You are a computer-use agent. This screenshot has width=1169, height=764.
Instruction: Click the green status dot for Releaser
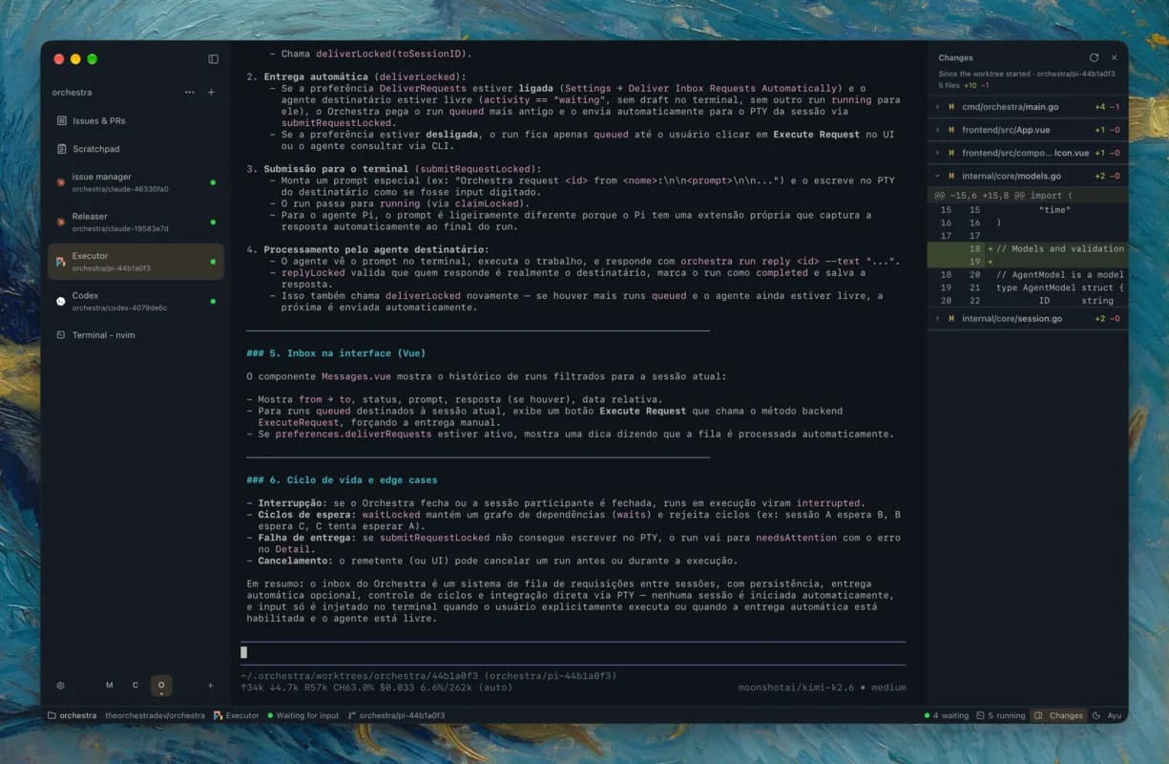213,222
